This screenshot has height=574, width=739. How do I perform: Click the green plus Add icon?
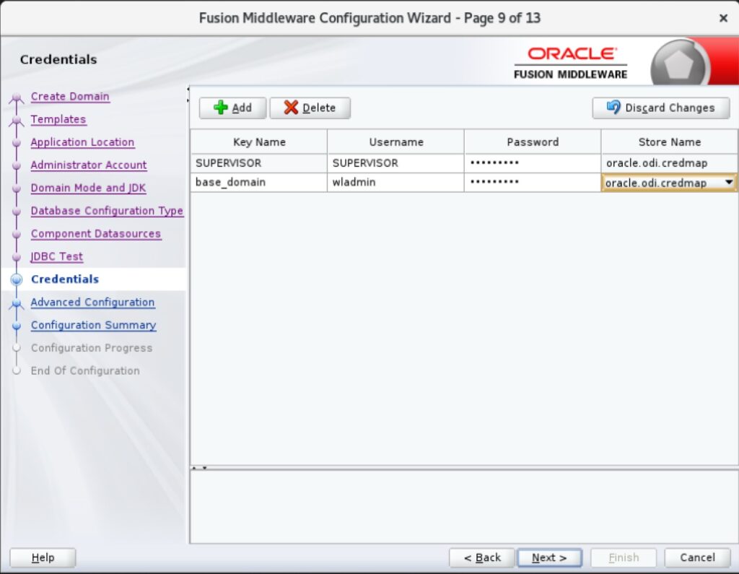221,108
